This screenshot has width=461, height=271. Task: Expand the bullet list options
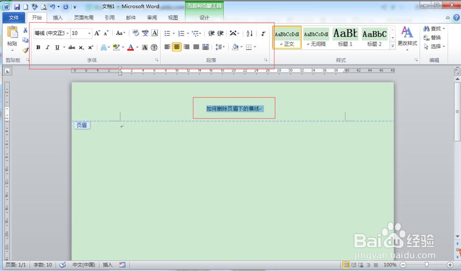pyautogui.click(x=173, y=34)
